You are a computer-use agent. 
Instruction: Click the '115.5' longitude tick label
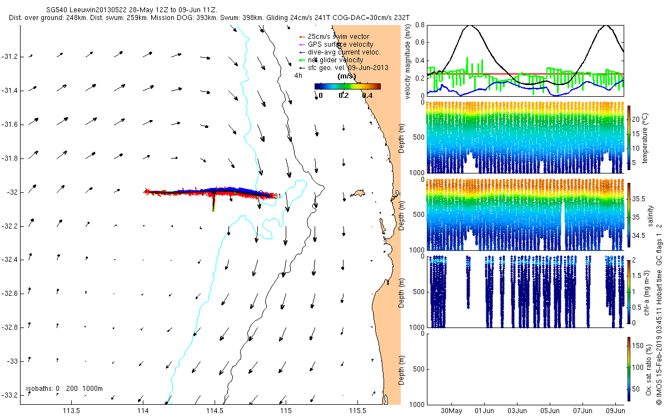coord(357,411)
